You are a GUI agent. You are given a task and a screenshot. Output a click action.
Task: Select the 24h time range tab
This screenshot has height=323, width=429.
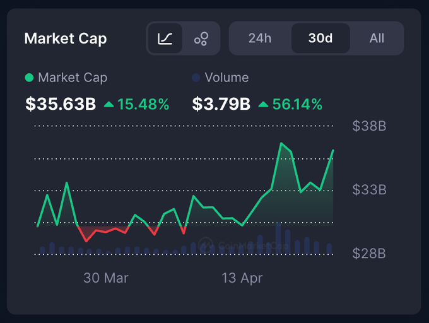point(260,38)
